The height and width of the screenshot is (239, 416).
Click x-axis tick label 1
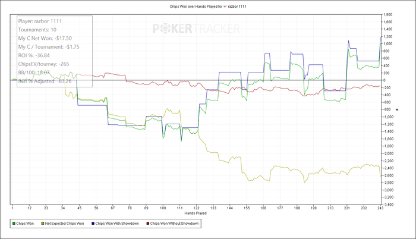pos(12,208)
